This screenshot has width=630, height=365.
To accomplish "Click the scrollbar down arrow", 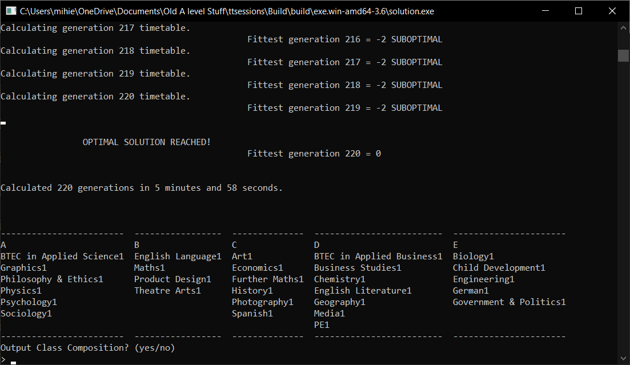I will tap(624, 359).
